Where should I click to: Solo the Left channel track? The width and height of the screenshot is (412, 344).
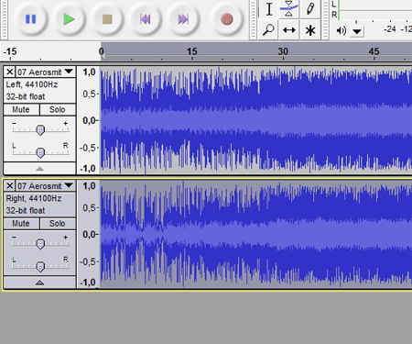coord(58,109)
